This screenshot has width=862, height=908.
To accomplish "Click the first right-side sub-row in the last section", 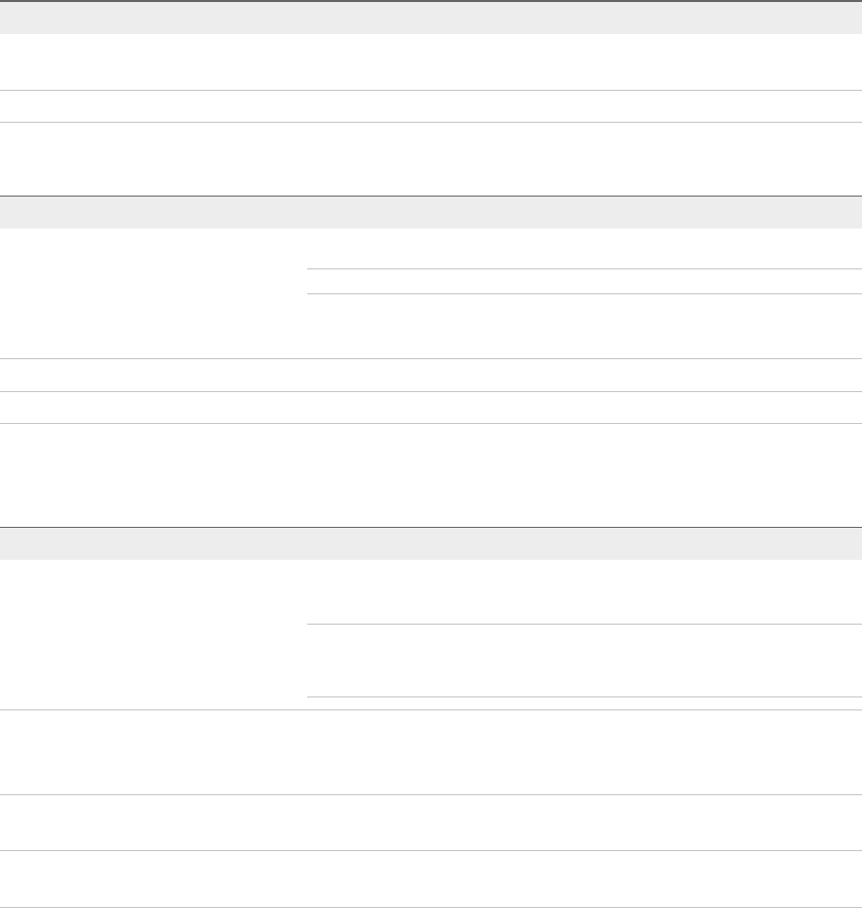I will 584,592.
